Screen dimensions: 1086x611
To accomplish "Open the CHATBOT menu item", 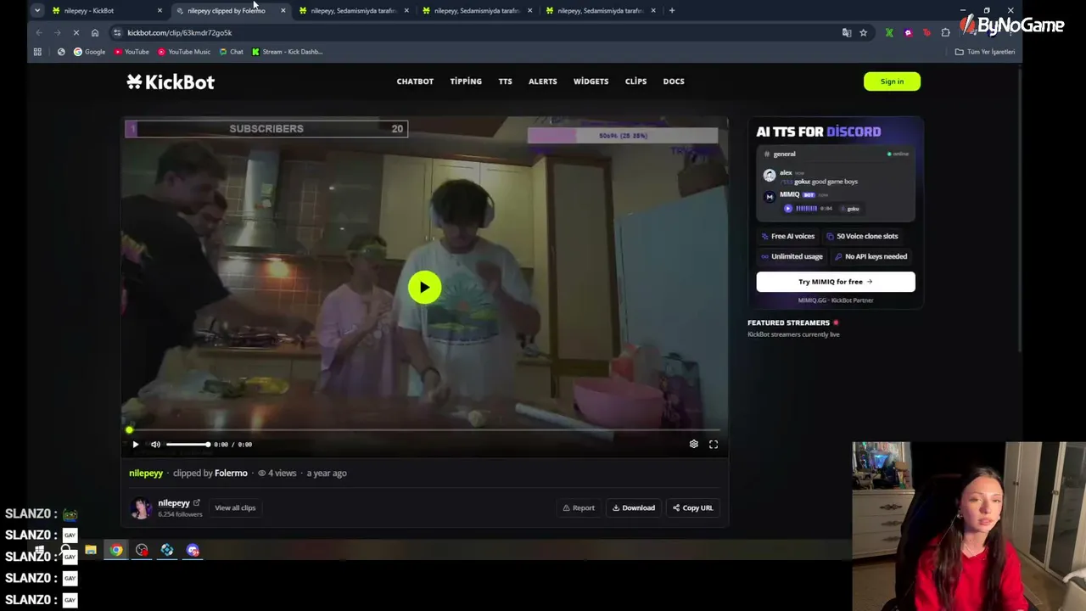I will click(415, 81).
